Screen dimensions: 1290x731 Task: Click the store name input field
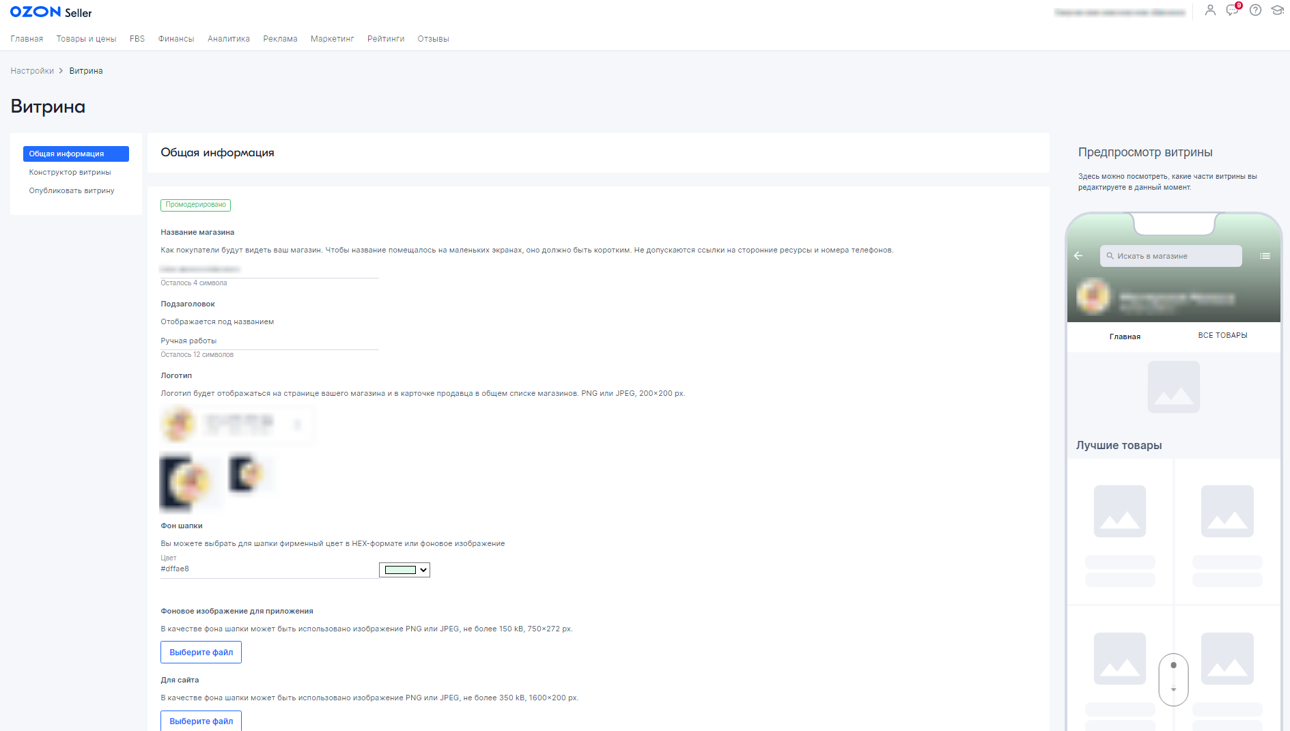pyautogui.click(x=269, y=269)
